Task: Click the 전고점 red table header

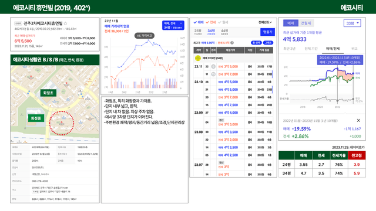Action: (x=357, y=155)
